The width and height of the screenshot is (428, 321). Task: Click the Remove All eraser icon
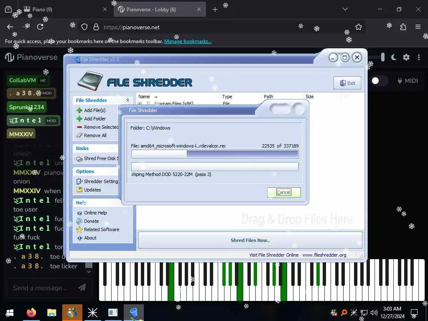[x=79, y=135]
